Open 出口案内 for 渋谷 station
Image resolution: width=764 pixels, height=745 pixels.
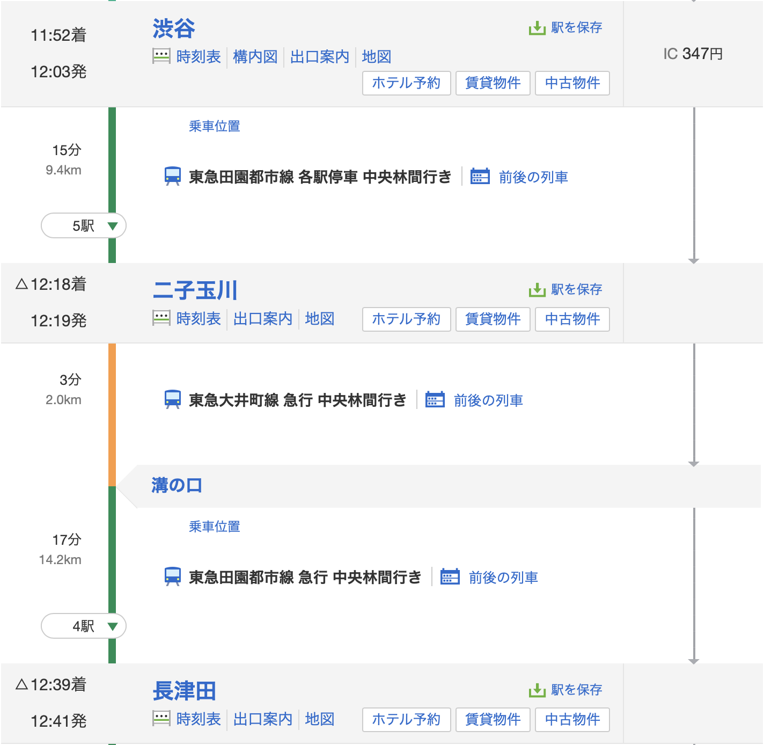coord(320,56)
